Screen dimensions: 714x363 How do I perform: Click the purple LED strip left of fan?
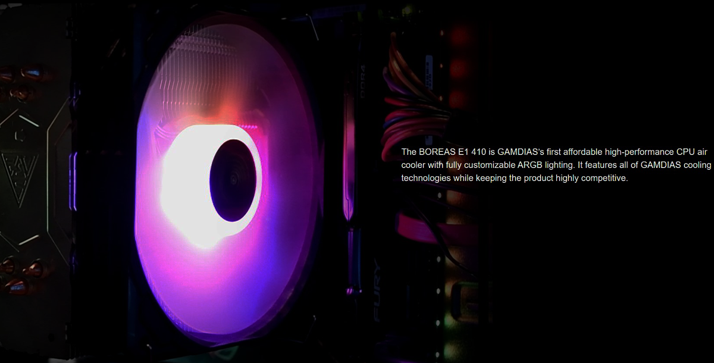coord(74,181)
